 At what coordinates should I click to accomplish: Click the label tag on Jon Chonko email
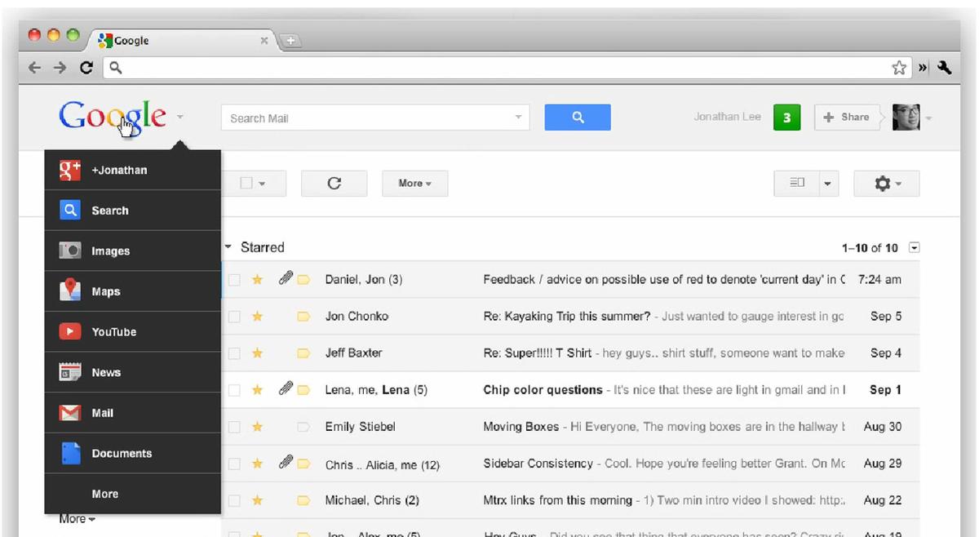303,317
